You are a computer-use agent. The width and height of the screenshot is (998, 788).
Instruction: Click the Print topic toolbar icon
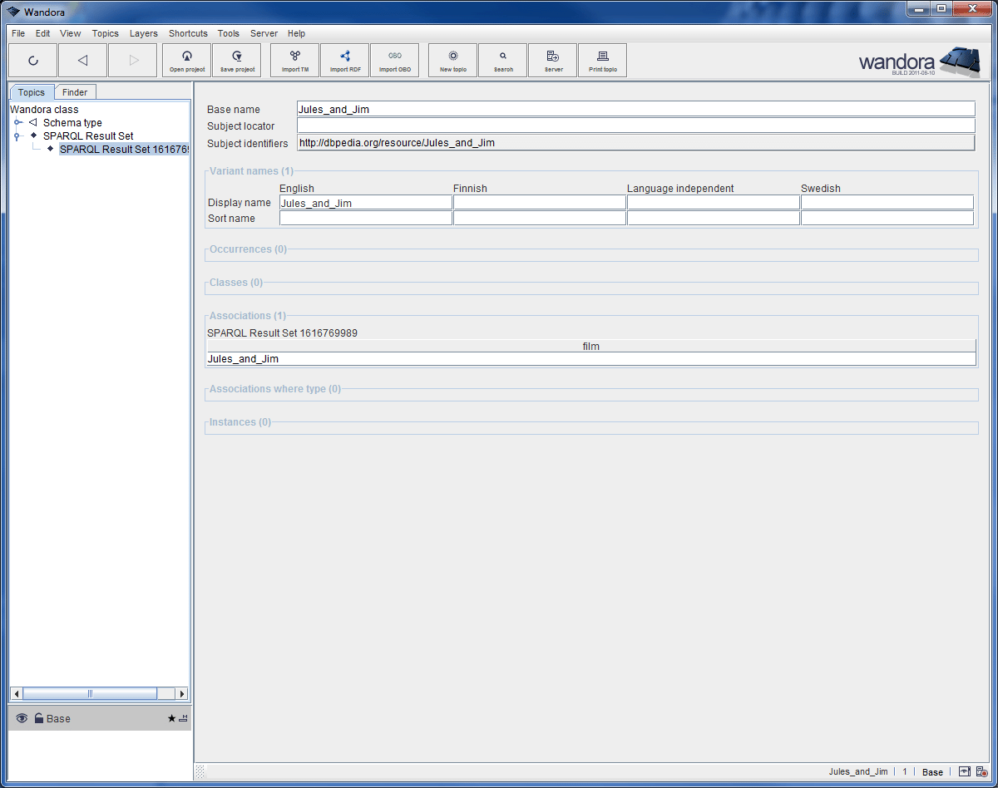[x=602, y=59]
